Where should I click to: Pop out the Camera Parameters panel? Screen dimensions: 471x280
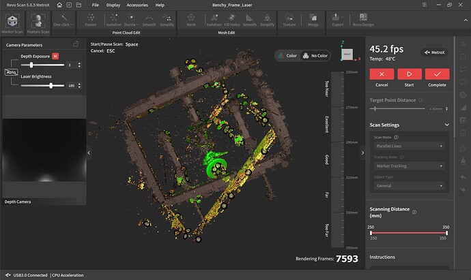tap(76, 44)
